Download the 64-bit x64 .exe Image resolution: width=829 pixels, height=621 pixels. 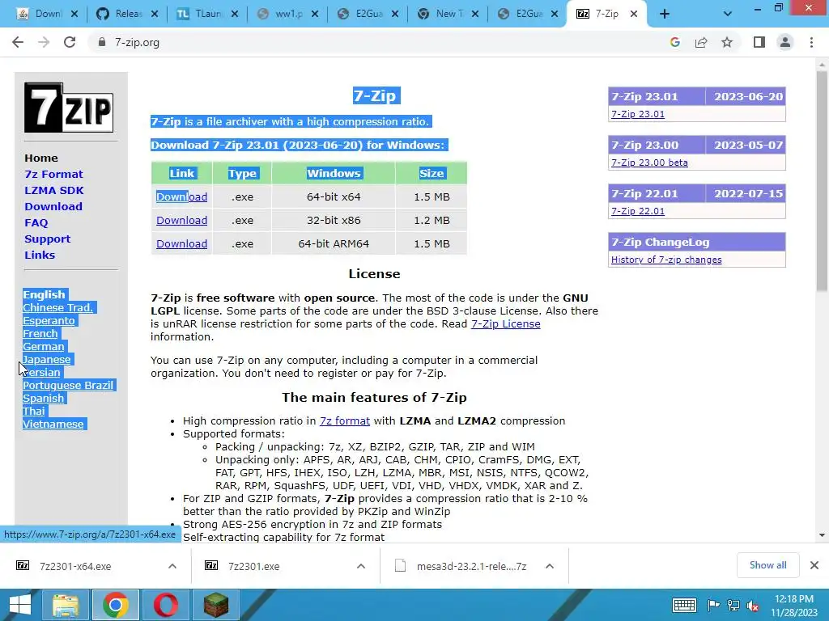coord(181,197)
